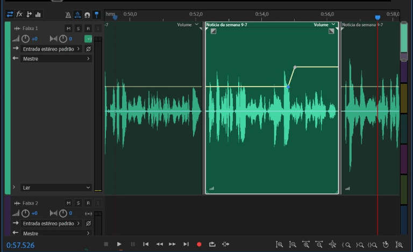
Task: Zoom out amplitude icon
Action: click(x=293, y=244)
